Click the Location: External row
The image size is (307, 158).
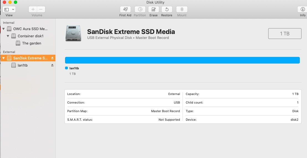[123, 94]
